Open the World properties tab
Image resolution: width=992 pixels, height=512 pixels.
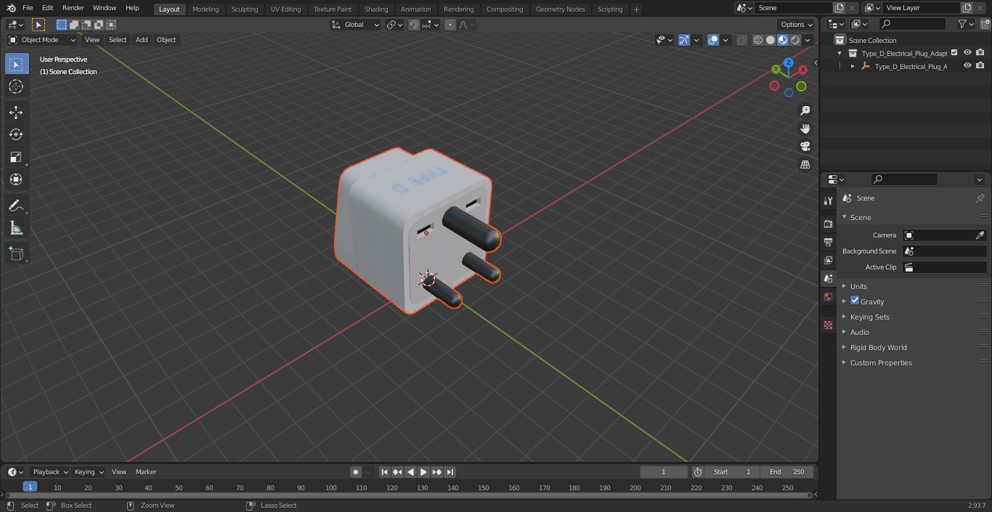828,296
